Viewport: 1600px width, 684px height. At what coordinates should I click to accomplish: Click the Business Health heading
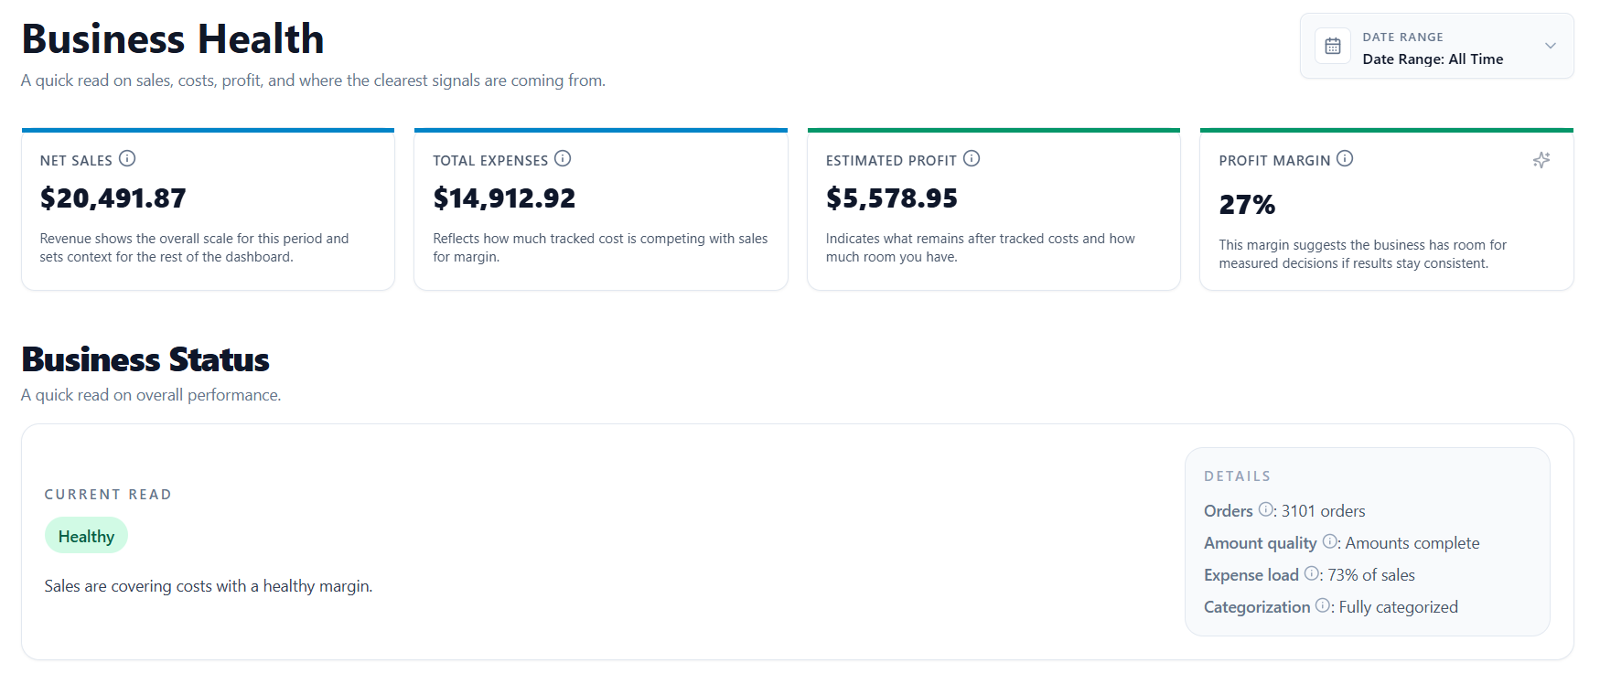click(173, 39)
